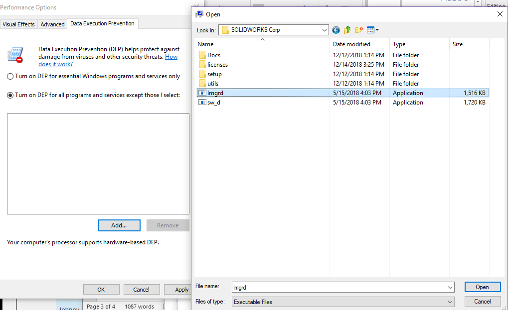Select the Docs folder name
The width and height of the screenshot is (508, 310).
point(214,55)
